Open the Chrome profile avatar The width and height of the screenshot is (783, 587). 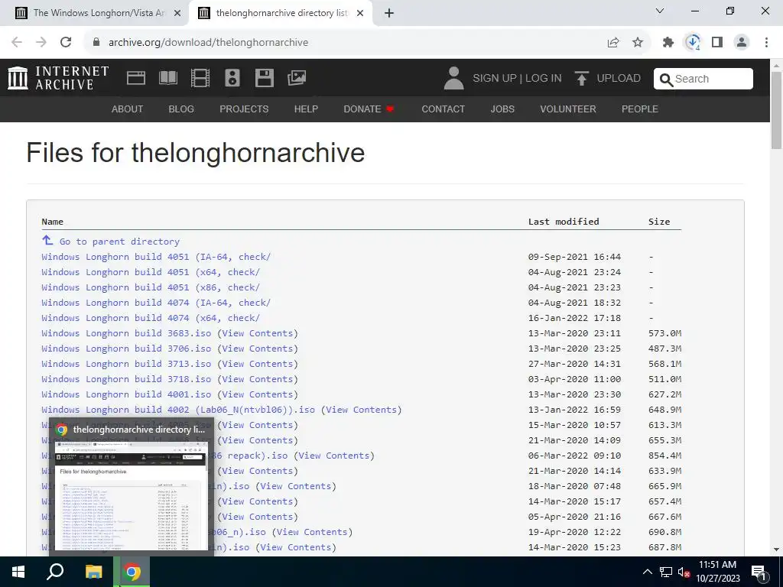pos(742,43)
